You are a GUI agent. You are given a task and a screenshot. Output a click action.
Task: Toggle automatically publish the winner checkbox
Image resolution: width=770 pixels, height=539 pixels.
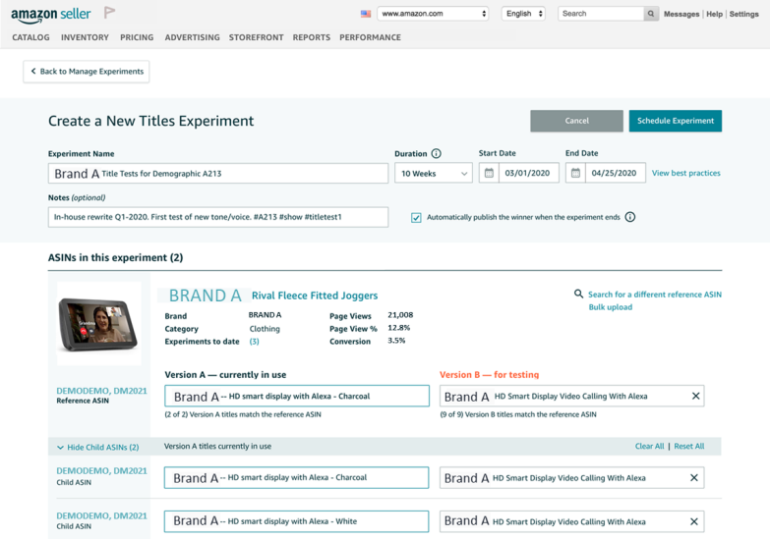[x=416, y=217]
